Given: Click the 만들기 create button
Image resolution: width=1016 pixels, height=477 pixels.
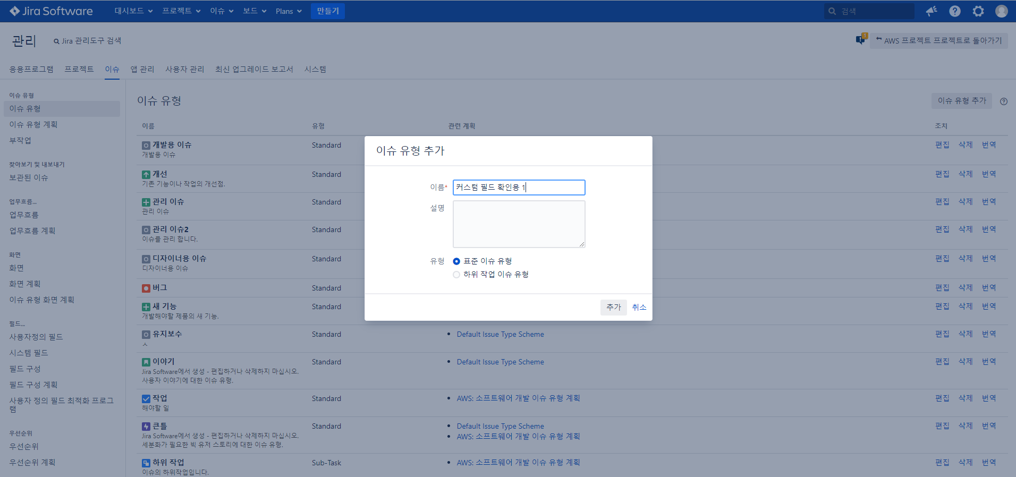Looking at the screenshot, I should tap(328, 11).
